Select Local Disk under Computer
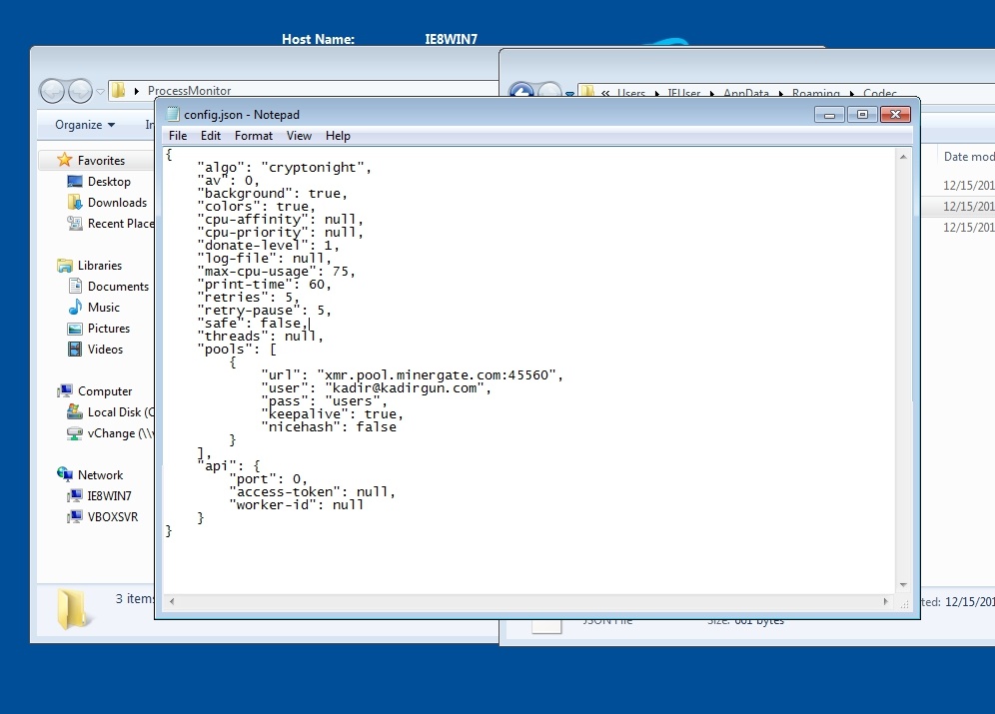995x714 pixels. (x=121, y=411)
